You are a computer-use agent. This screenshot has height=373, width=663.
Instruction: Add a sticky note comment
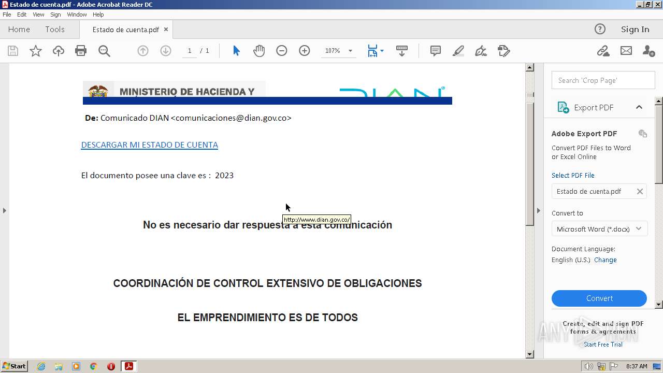[436, 51]
